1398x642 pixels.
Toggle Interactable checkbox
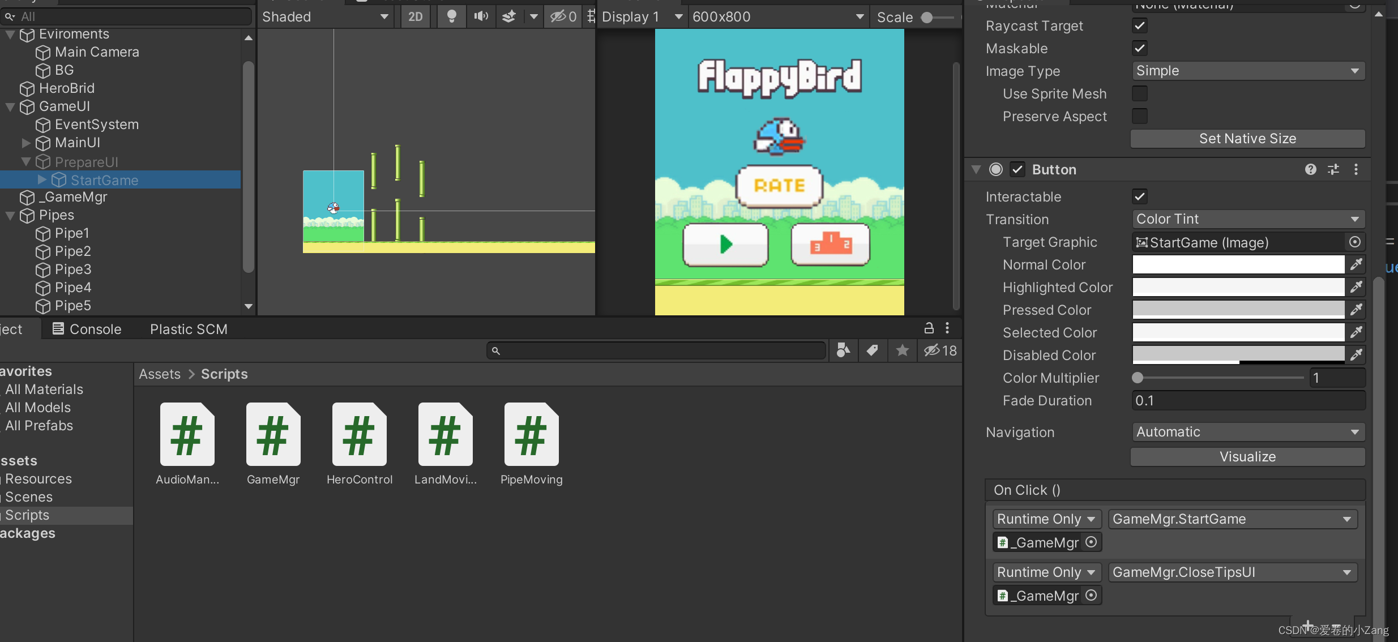[1140, 196]
